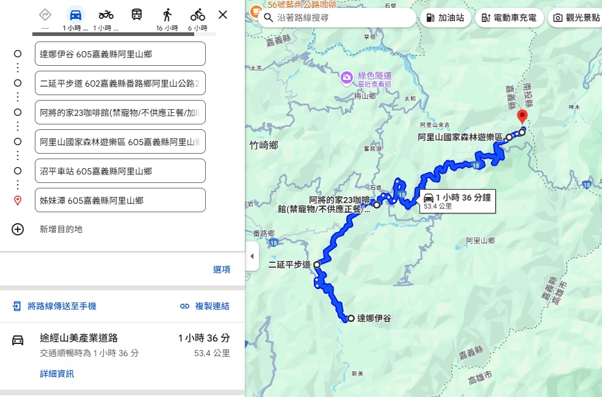Filter by 電動車充電 EV charging
Image resolution: width=602 pixels, height=397 pixels.
(509, 18)
